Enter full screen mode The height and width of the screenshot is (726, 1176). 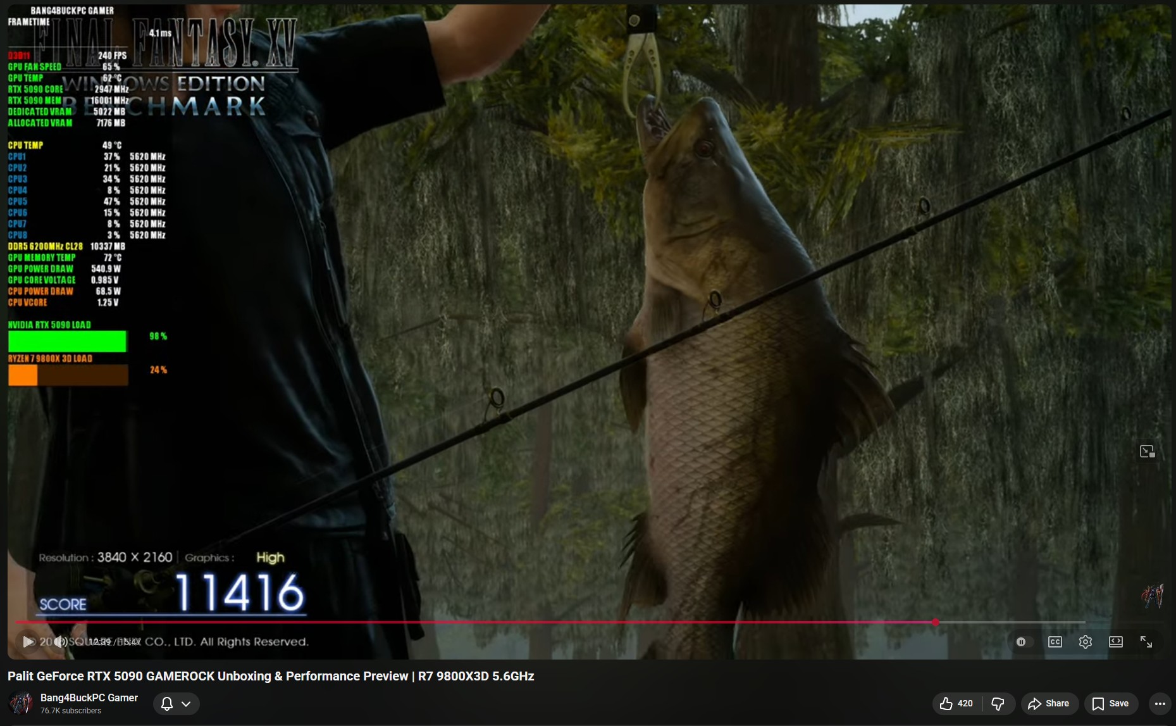[x=1146, y=642]
